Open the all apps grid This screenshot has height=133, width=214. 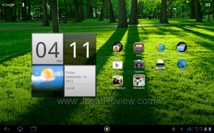tap(208, 5)
